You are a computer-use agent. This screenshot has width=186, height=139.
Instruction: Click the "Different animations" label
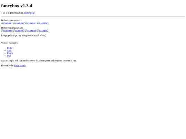coord(11,21)
